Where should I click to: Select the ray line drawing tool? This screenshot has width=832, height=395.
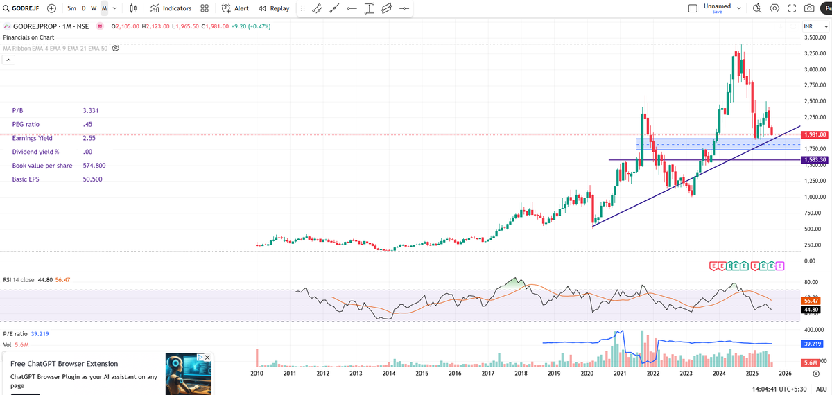point(334,8)
